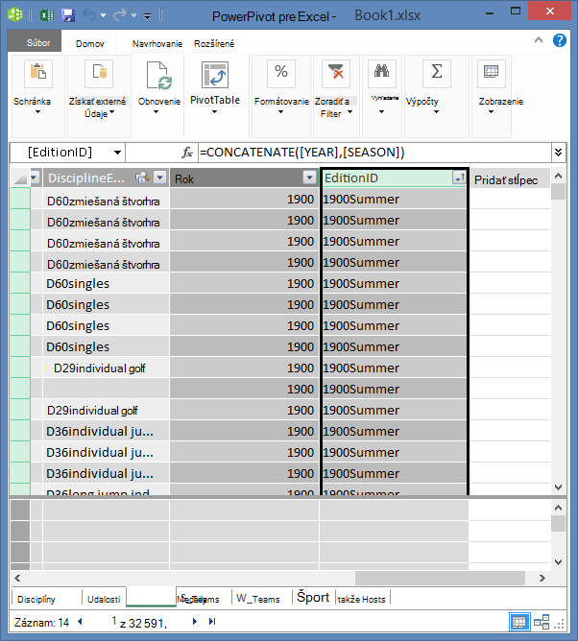Open the Zobrazenie view icon
Viewport: 578px width, 641px height.
(x=492, y=74)
